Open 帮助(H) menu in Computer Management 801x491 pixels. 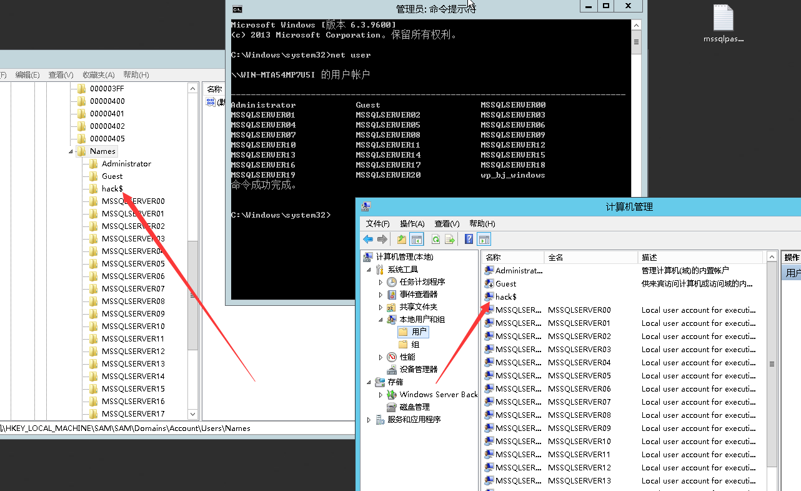(482, 223)
